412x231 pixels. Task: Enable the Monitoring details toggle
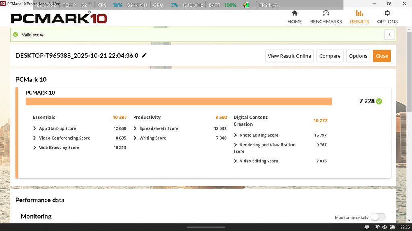[377, 217]
